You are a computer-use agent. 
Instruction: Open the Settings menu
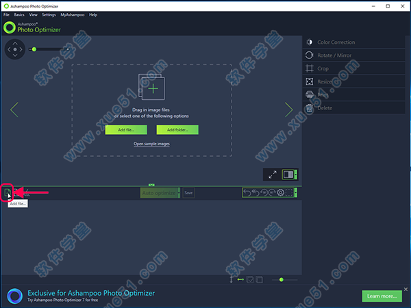tap(49, 14)
